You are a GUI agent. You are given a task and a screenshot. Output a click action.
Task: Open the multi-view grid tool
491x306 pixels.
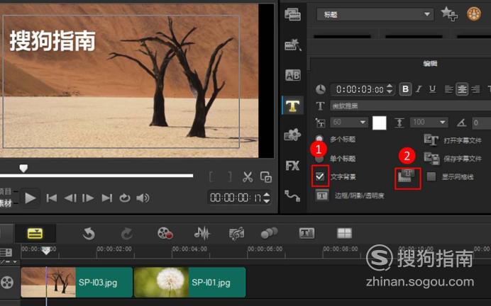point(344,233)
